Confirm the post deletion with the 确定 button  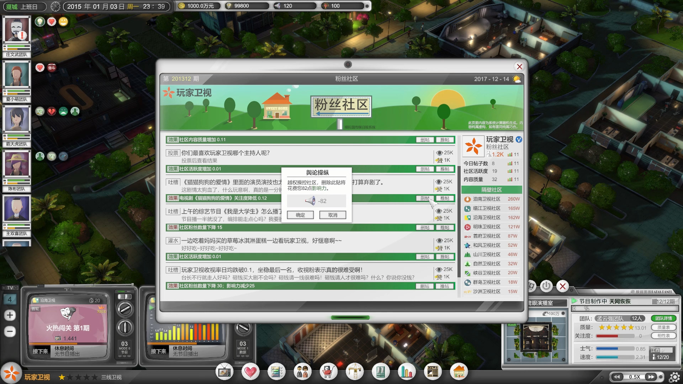pyautogui.click(x=301, y=215)
